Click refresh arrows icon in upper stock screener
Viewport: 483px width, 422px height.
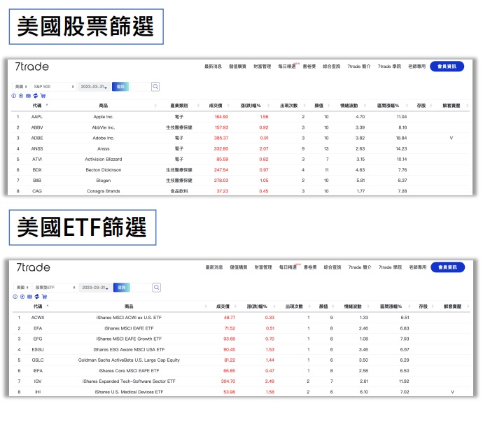pos(36,96)
